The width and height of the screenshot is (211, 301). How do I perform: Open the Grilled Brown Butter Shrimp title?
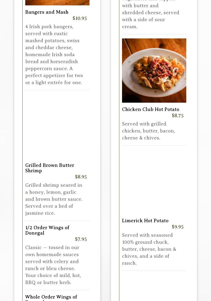pos(50,168)
